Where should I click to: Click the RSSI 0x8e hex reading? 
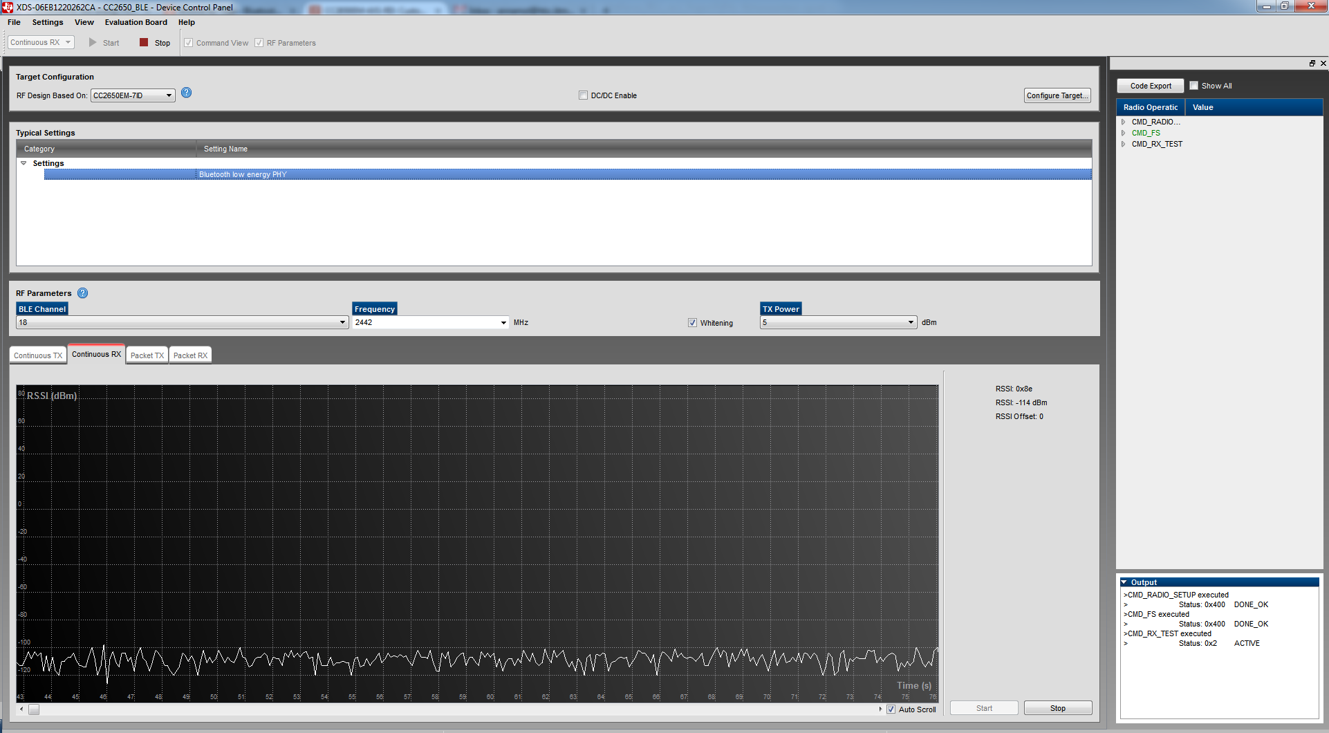click(x=1014, y=389)
